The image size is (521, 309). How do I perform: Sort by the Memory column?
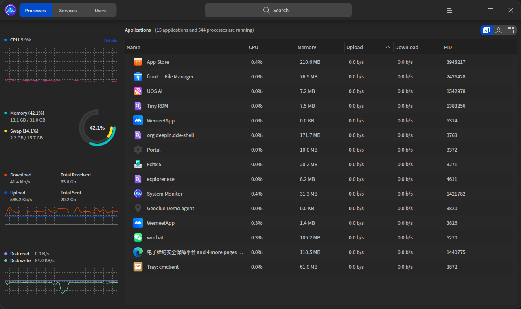(x=320, y=47)
